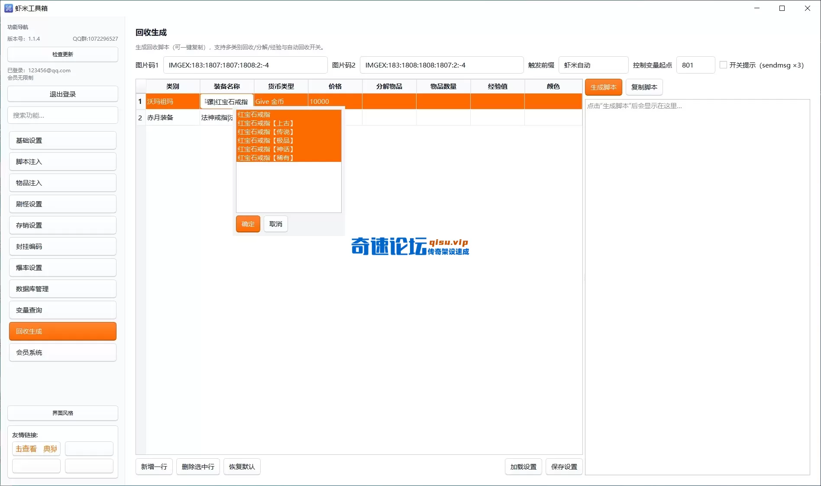821x486 pixels.
Task: Cancel the popup with 取消 button
Action: click(275, 224)
